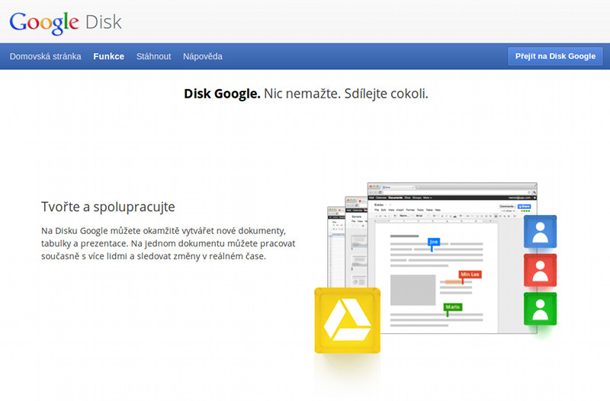Click the green user avatar icon

point(540,309)
